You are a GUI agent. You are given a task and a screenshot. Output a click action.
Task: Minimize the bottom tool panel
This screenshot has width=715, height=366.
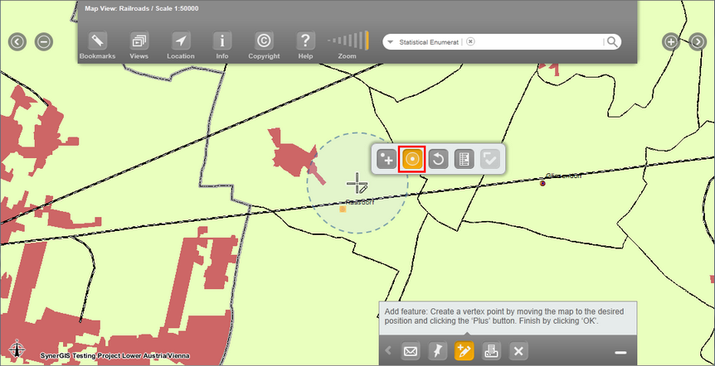click(620, 352)
